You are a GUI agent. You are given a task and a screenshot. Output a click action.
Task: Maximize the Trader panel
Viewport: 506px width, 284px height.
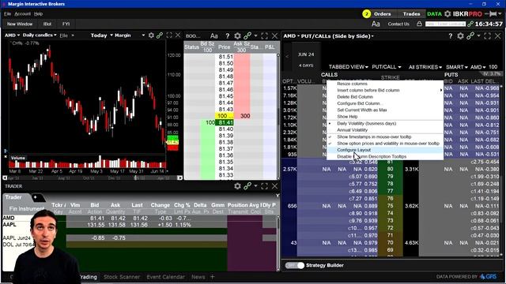click(264, 186)
